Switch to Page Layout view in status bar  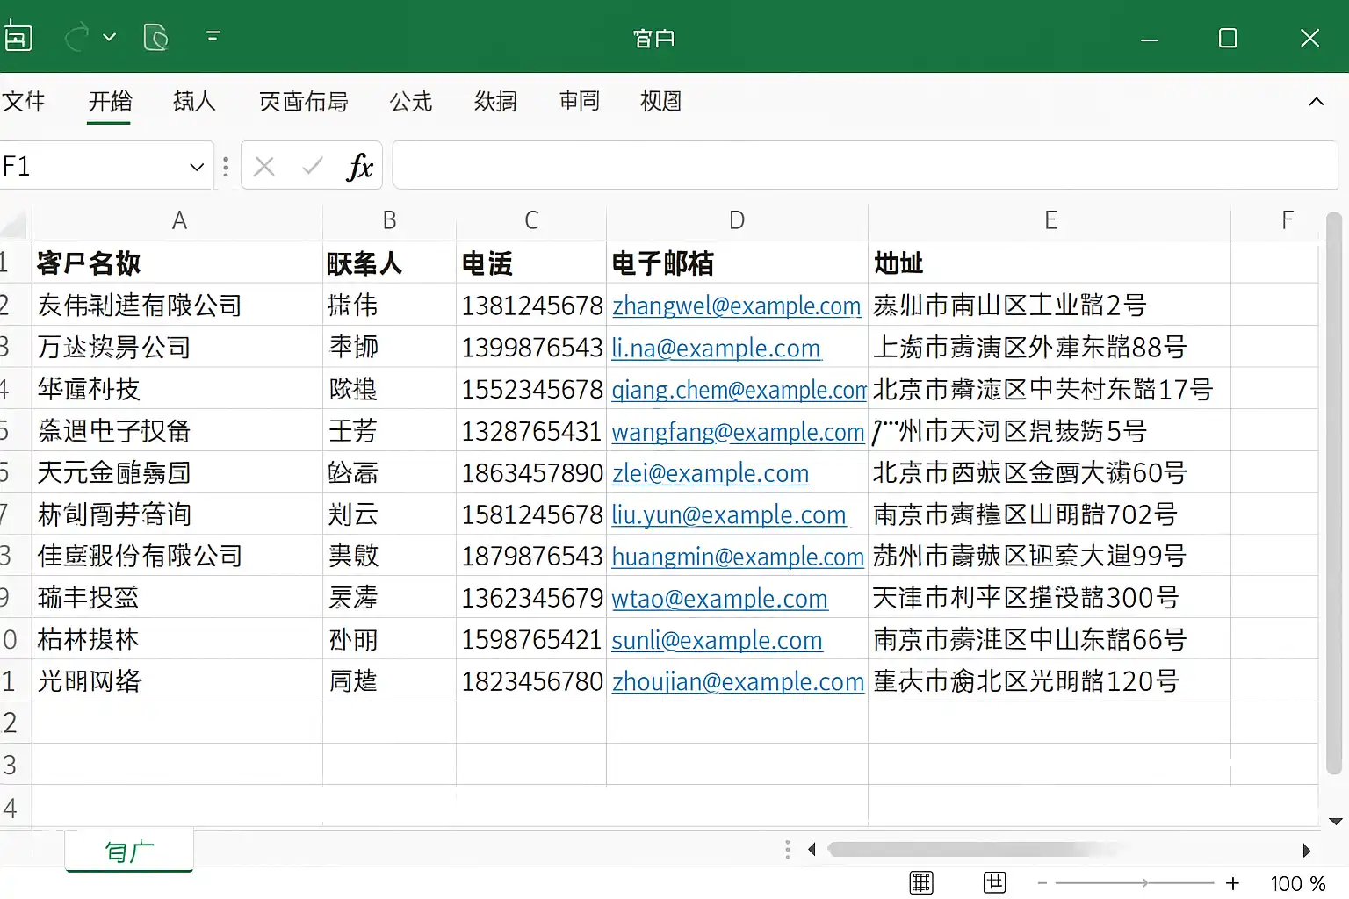(x=994, y=883)
